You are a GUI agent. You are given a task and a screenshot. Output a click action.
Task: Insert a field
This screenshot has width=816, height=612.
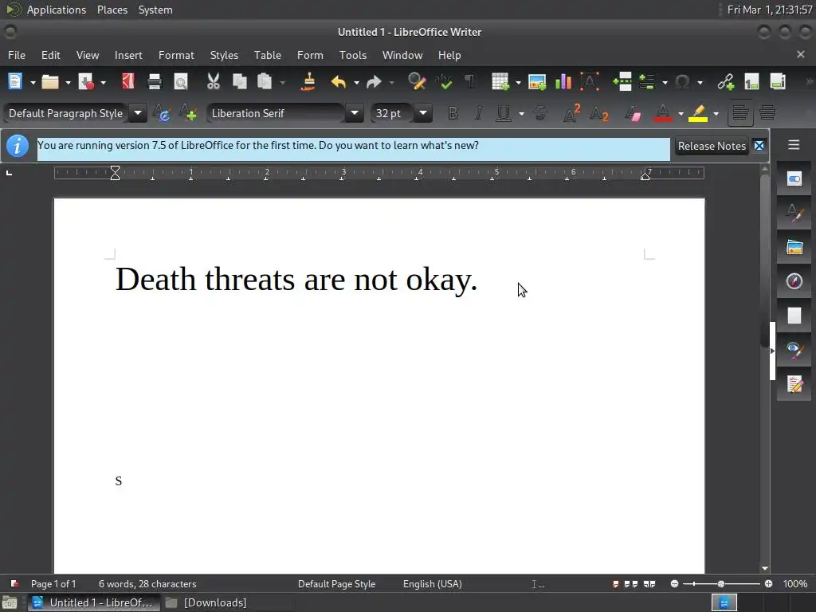coord(647,82)
